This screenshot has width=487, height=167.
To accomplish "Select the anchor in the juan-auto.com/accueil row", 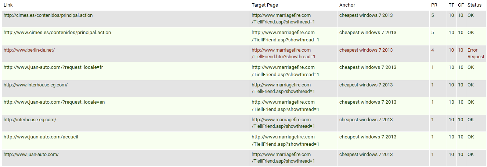I will (368, 137).
